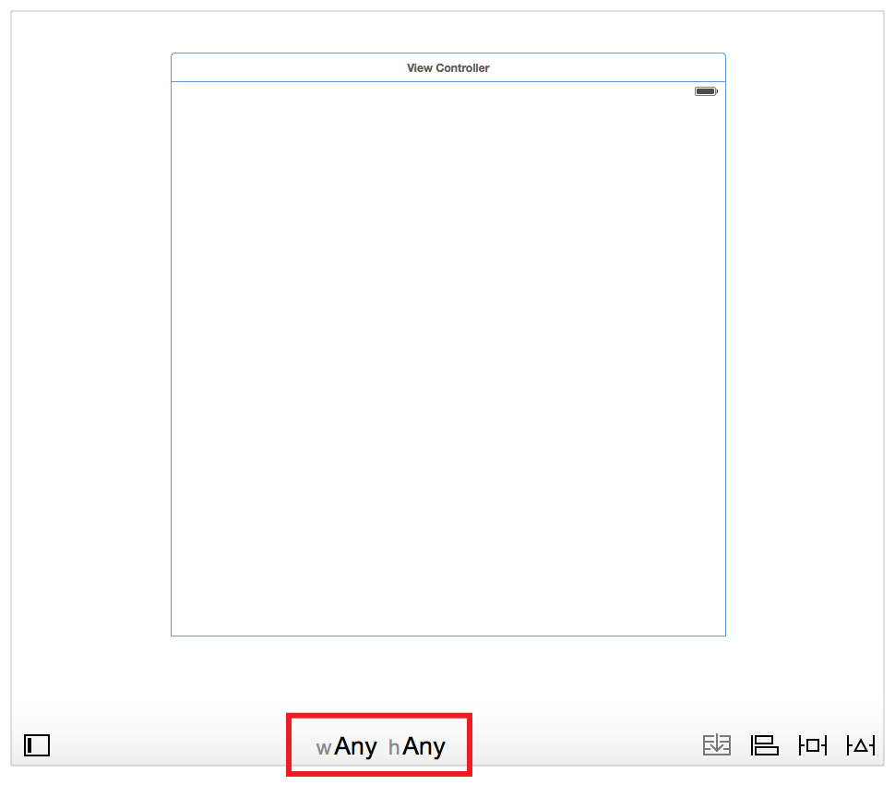The width and height of the screenshot is (895, 785).
Task: Click the Resolve Auto Layout Issues button
Action: coord(860,745)
